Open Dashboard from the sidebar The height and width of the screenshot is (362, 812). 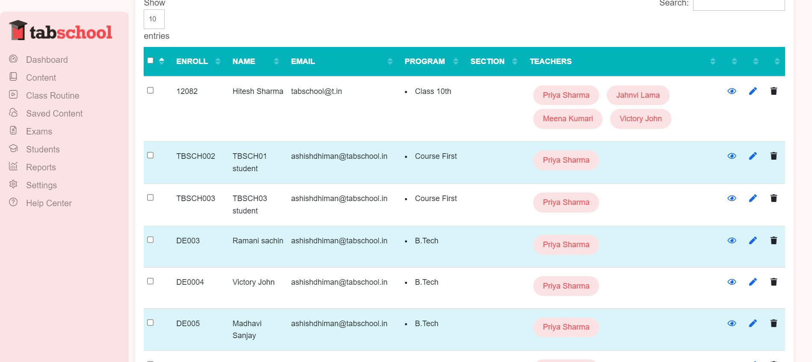pos(47,60)
